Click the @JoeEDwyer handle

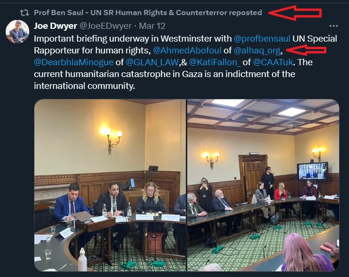[106, 26]
